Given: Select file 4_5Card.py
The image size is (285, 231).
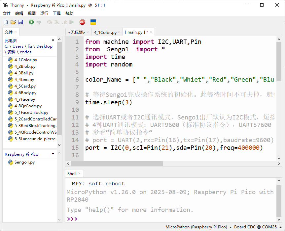Looking at the screenshot, I should (x=25, y=86).
